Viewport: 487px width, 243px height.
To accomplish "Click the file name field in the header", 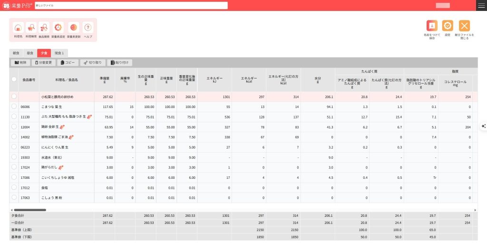I will [131, 5].
